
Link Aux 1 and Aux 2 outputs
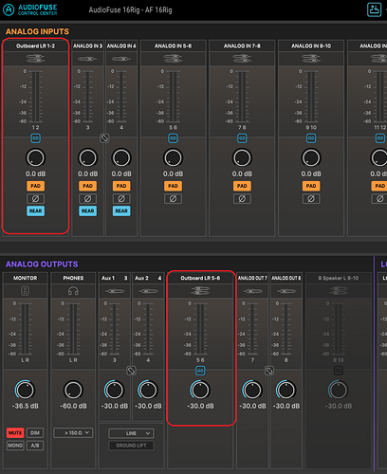[131, 371]
